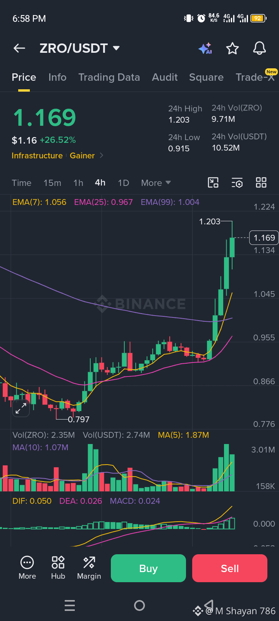Open the Gainer tag chevron
Viewport: 279px width, 621px height.
click(102, 155)
